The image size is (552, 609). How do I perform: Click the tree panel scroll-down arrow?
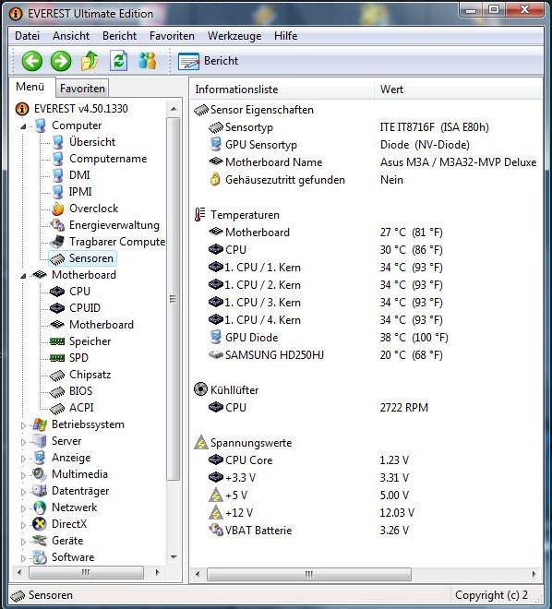pos(174,557)
